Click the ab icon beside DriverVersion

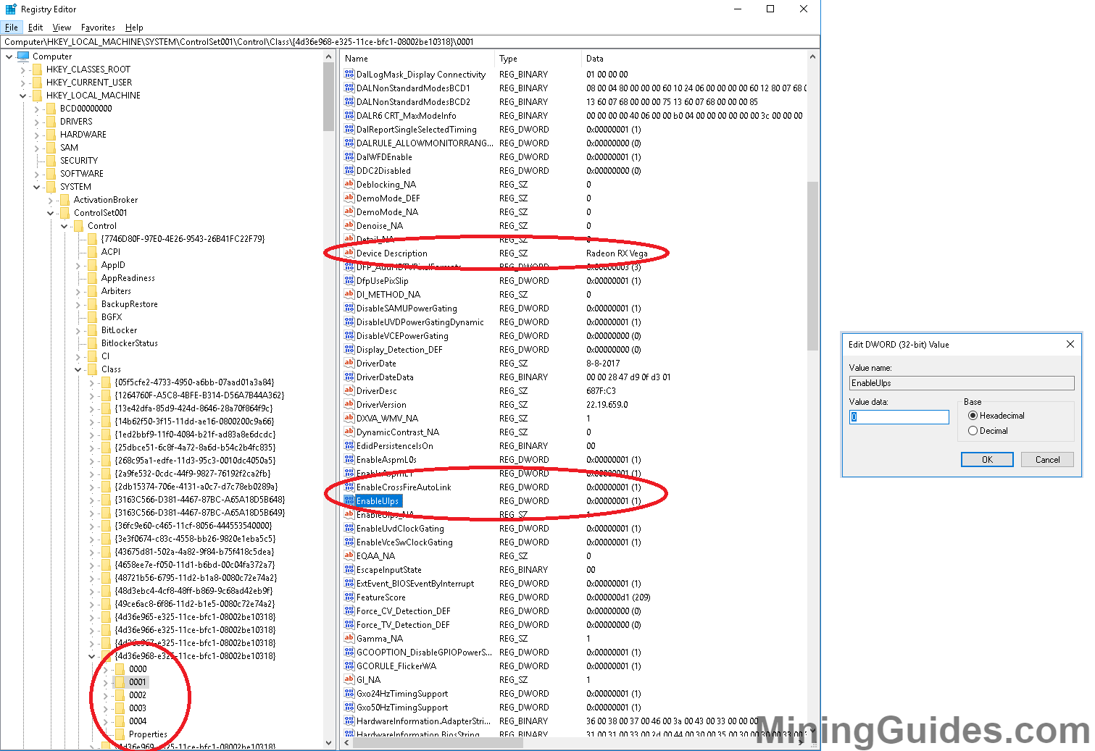point(349,404)
